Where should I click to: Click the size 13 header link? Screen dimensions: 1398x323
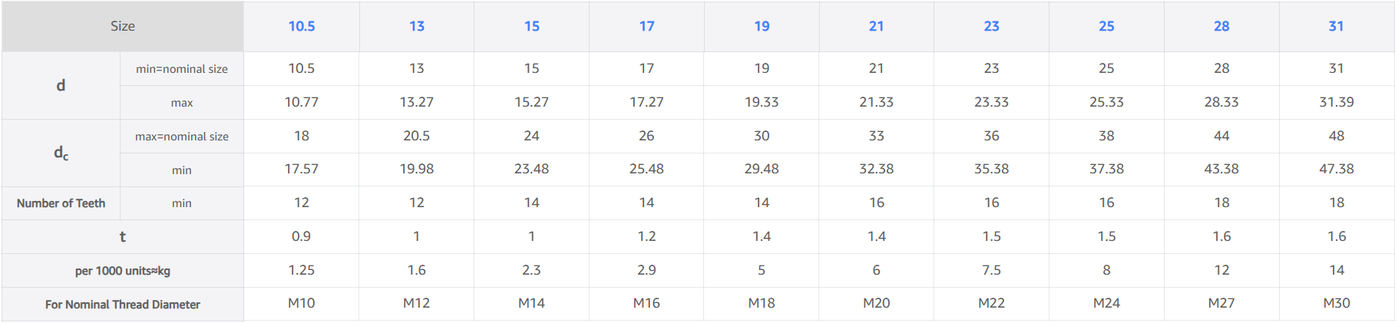coord(417,26)
